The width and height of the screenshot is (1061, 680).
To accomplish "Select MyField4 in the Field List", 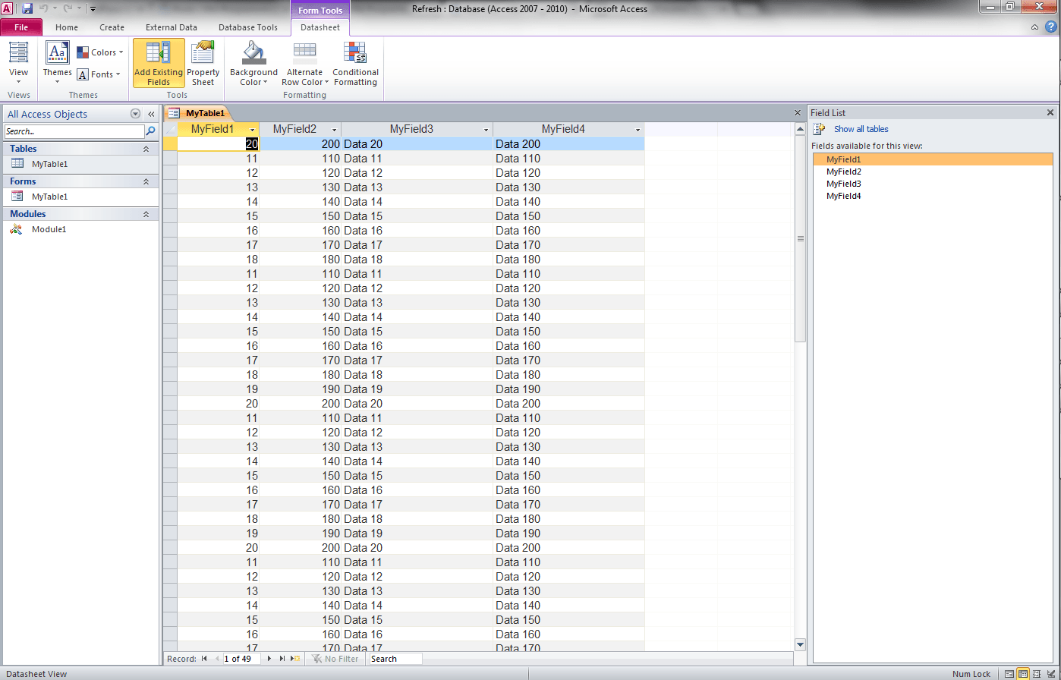I will click(x=844, y=196).
